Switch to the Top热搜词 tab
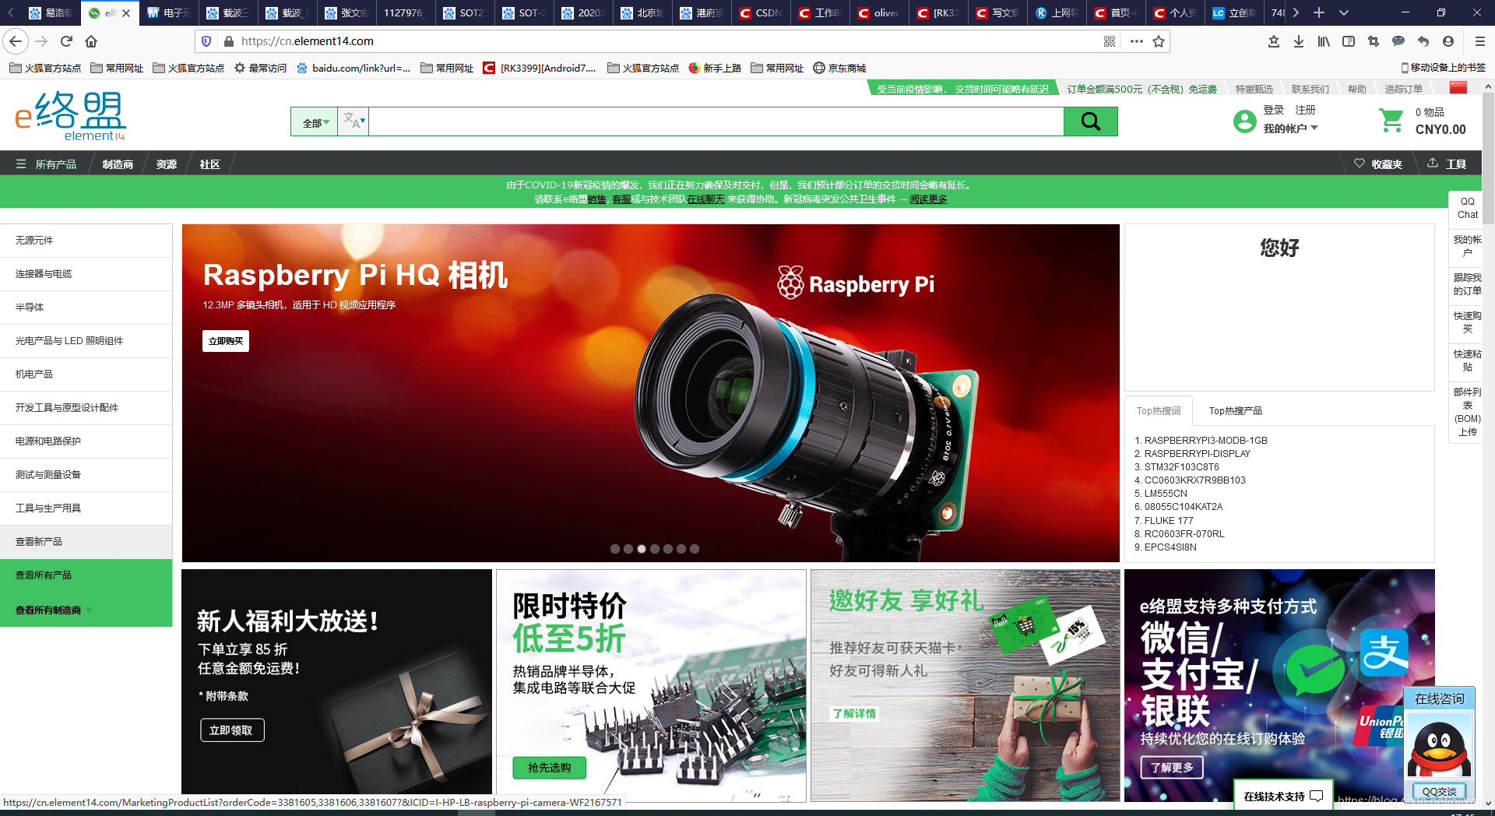The width and height of the screenshot is (1495, 816). 1159,410
